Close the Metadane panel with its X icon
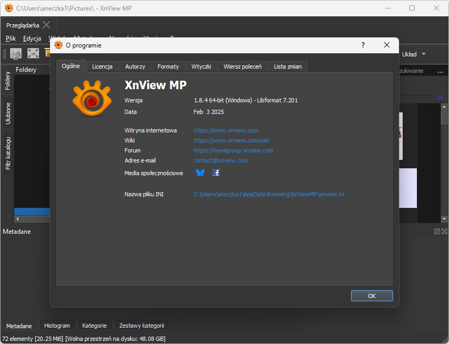 click(x=444, y=231)
